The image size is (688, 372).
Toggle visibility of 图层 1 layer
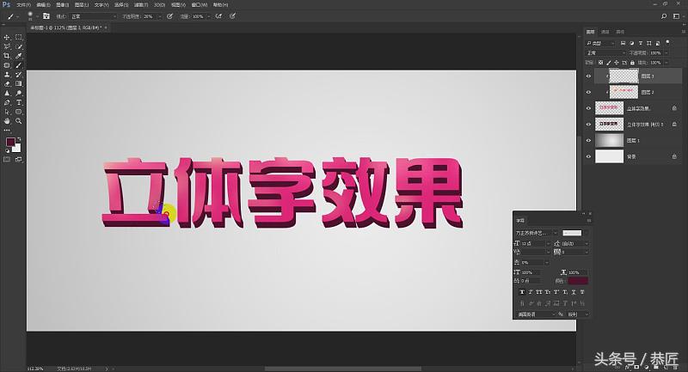point(589,140)
